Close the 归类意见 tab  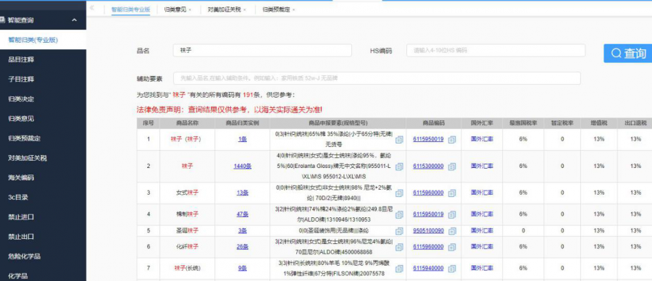click(190, 9)
